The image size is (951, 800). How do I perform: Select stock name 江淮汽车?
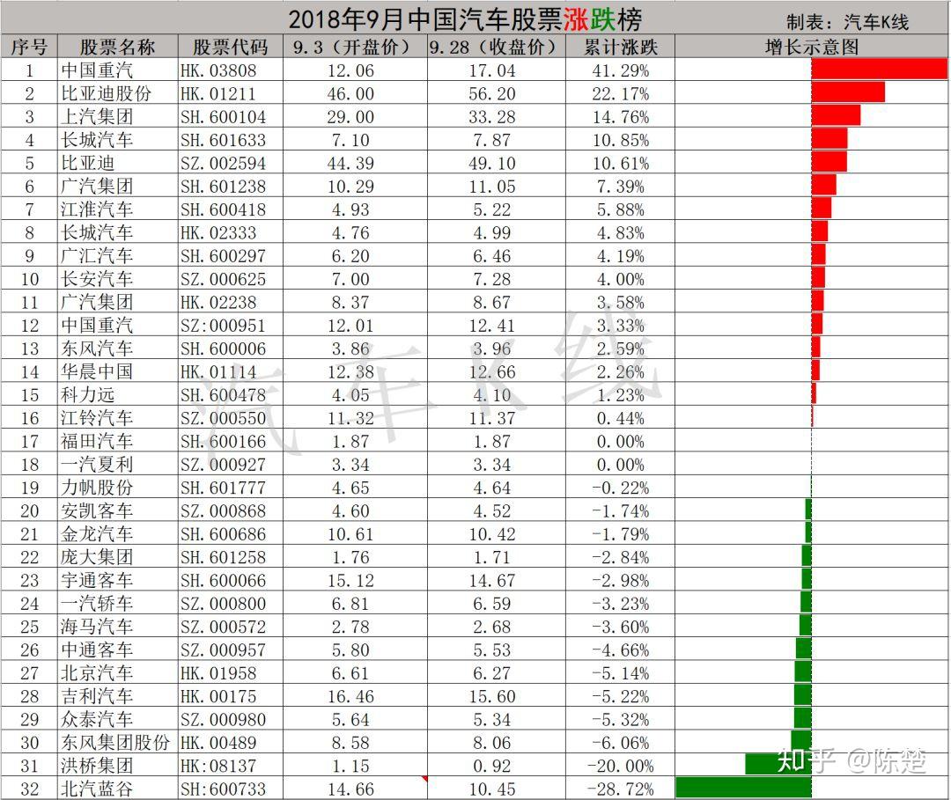pos(97,209)
